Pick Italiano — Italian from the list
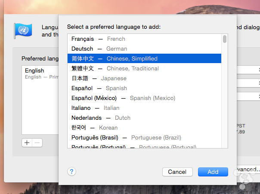This screenshot has width=260, height=194. click(x=95, y=108)
